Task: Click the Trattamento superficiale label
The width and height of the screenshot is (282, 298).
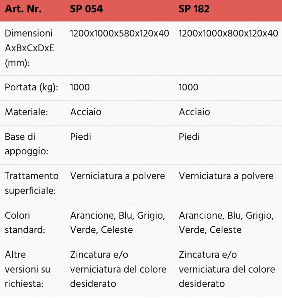Action: tap(31, 183)
